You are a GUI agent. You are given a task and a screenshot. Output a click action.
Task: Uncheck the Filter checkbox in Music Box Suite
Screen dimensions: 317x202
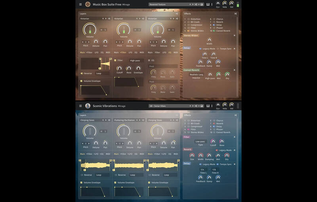click(x=115, y=60)
